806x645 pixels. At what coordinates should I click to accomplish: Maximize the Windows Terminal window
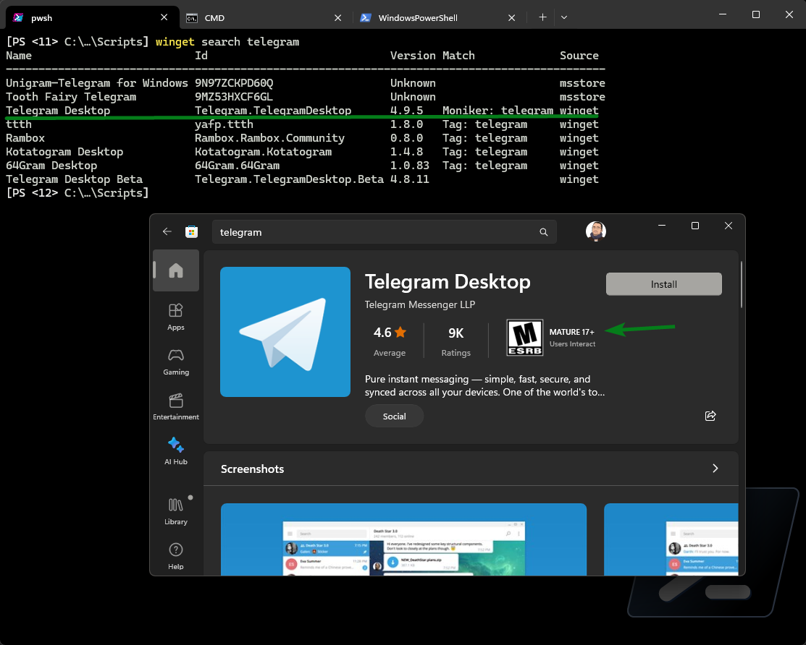click(755, 14)
